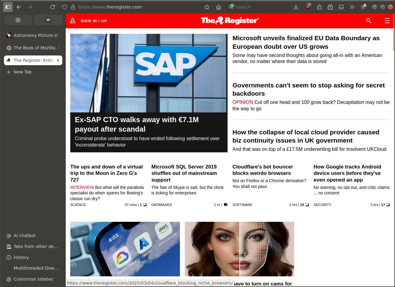
Task: Open comments icon on Cloudflare article
Action: point(307,205)
